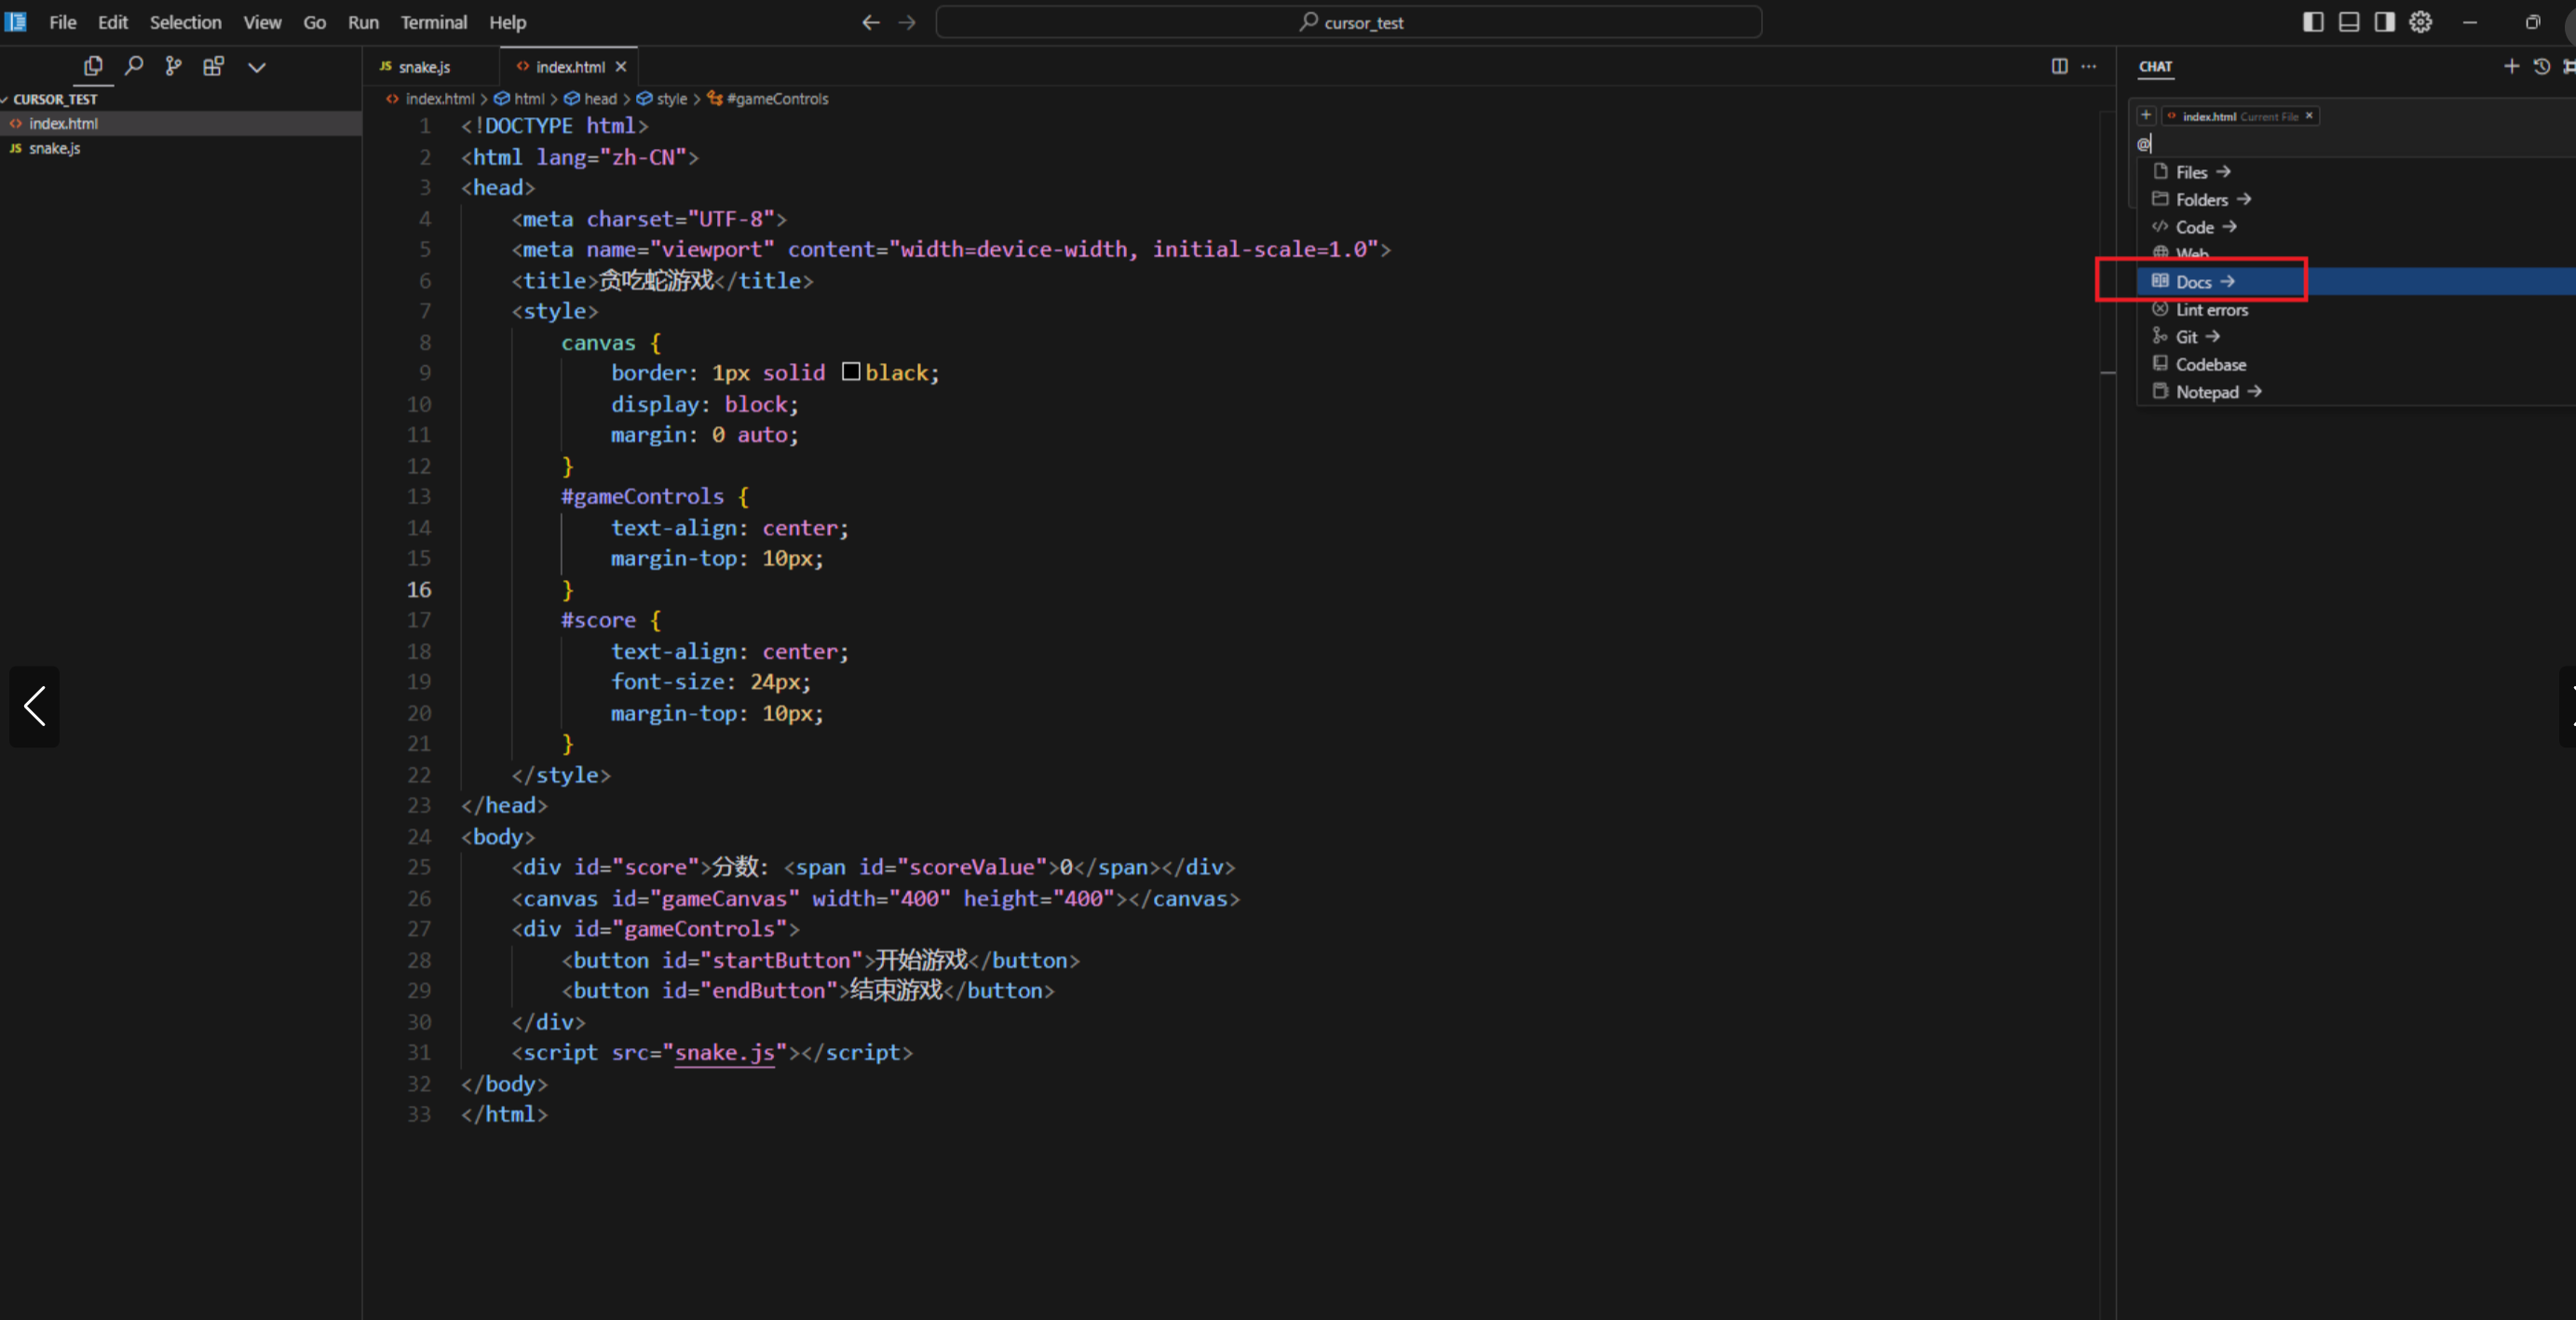
Task: Click the black color swatch on line 9
Action: pyautogui.click(x=851, y=371)
